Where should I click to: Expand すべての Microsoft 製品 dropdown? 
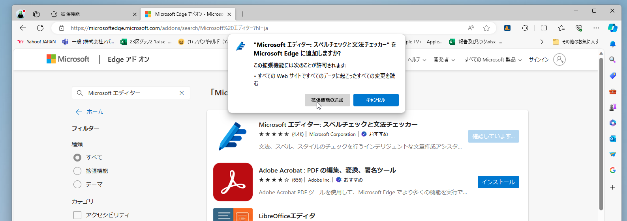coord(493,60)
